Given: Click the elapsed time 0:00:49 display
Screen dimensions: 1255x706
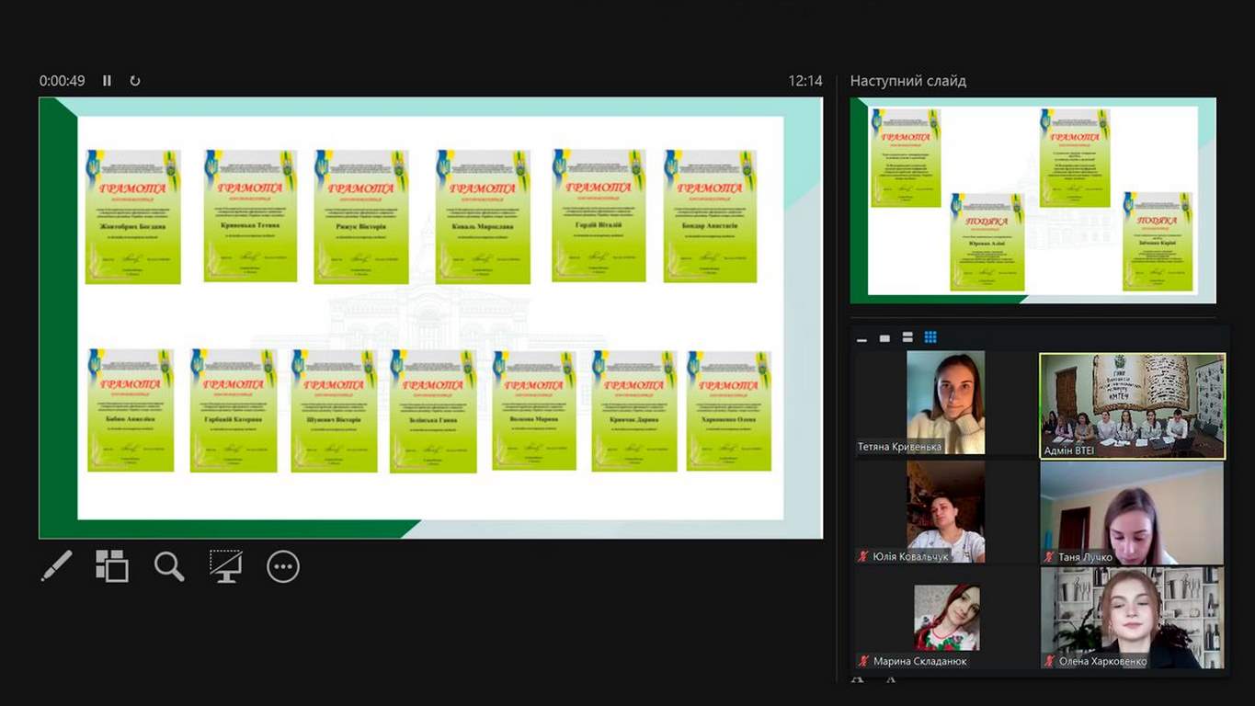Looking at the screenshot, I should (x=62, y=81).
